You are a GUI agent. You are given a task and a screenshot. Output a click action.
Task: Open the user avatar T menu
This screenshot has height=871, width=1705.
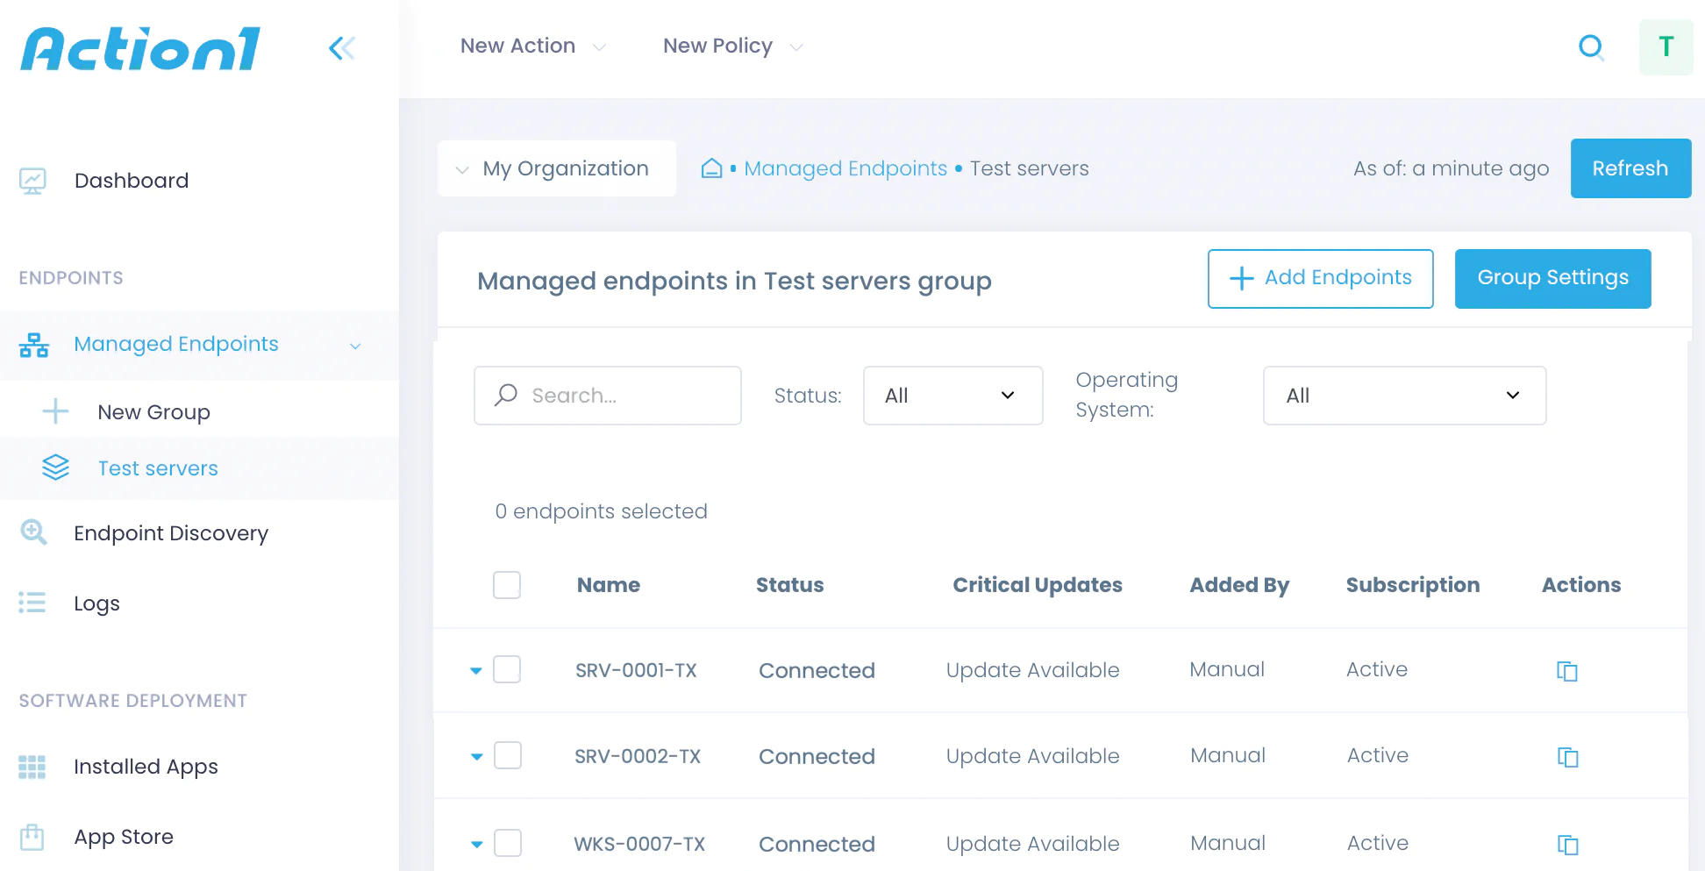click(1666, 47)
